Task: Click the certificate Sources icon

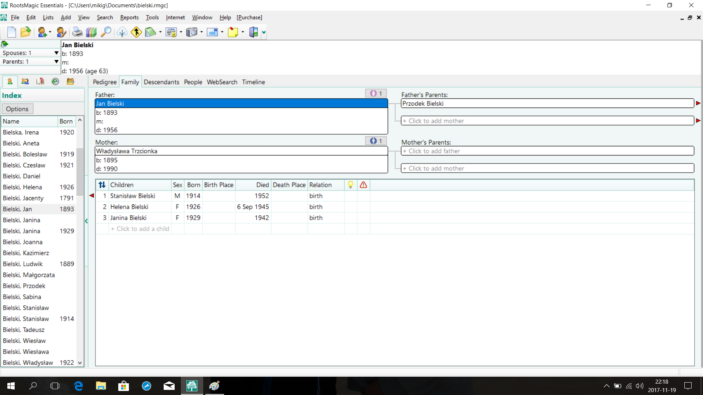Action: pos(171,32)
